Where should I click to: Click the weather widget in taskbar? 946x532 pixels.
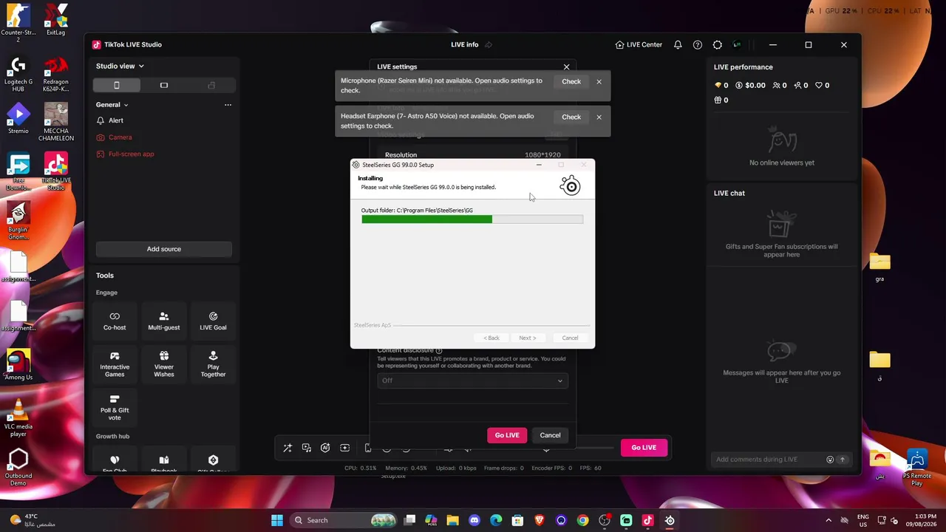tap(33, 520)
